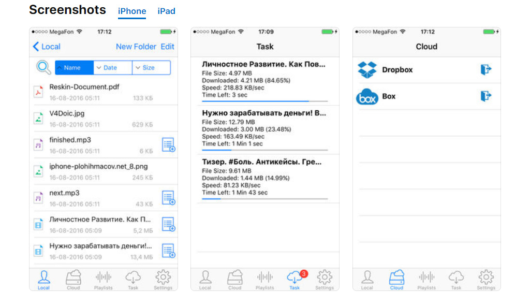The width and height of the screenshot is (530, 292).
Task: Select the iPhone screenshots tab
Action: [132, 11]
